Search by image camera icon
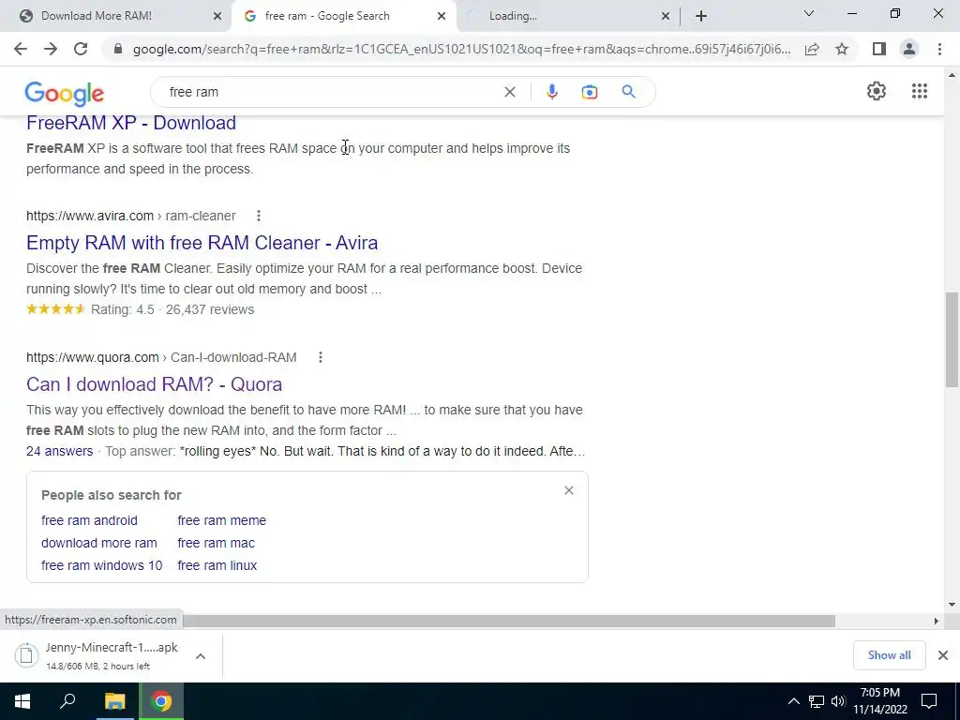Screen dimensions: 960x720 (x=590, y=92)
